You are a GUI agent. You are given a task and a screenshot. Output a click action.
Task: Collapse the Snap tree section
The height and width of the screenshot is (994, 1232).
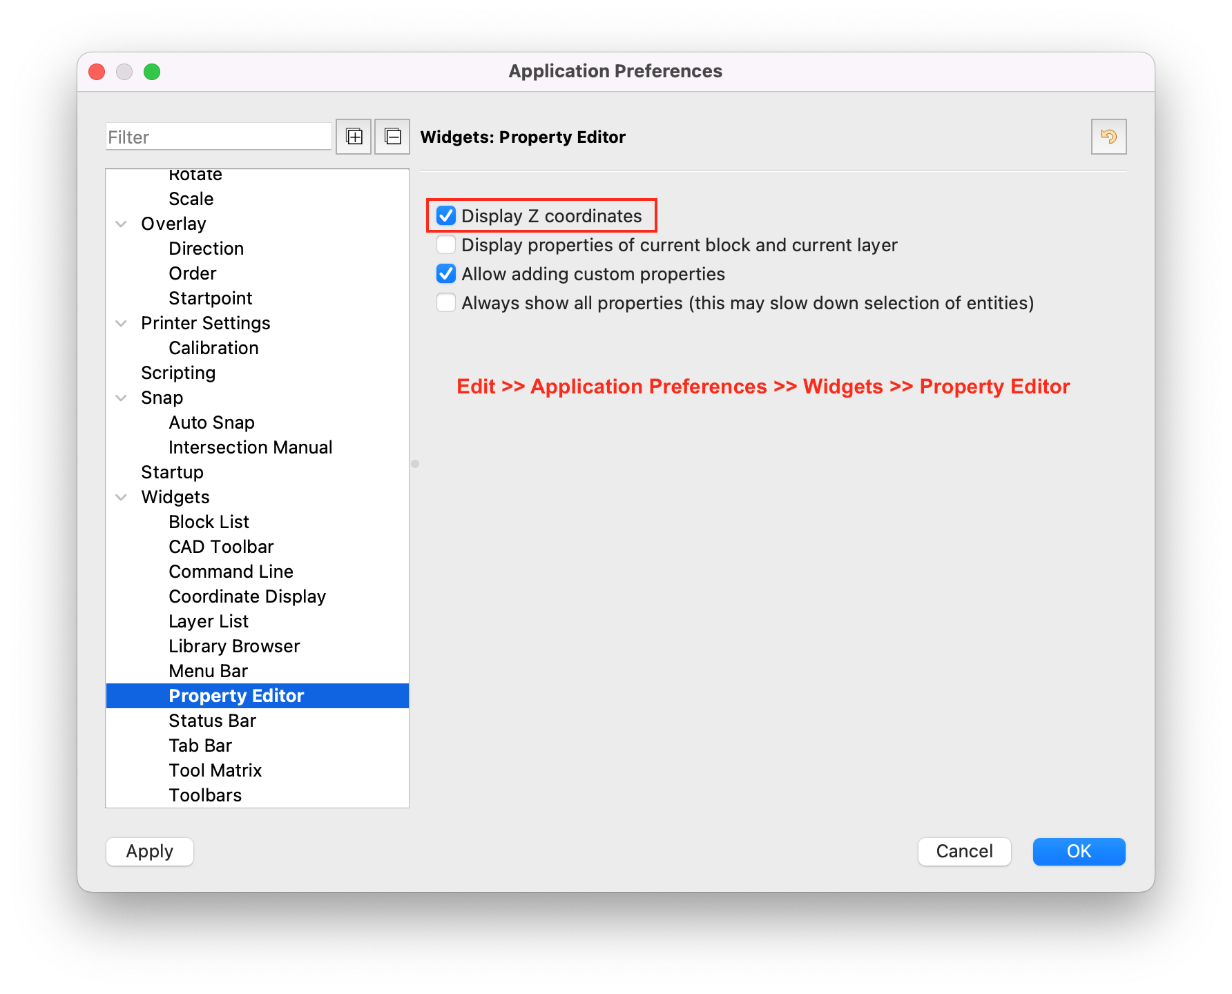(122, 398)
